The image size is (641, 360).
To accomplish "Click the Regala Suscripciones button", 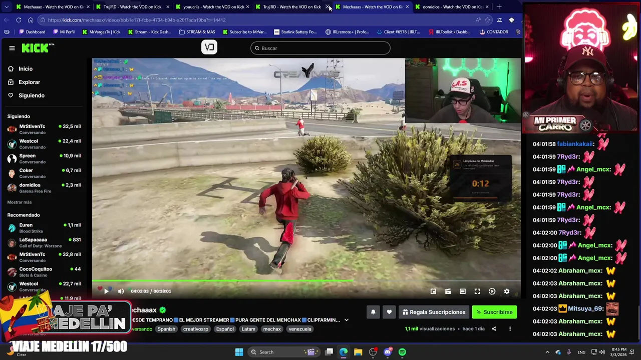I will 434,312.
